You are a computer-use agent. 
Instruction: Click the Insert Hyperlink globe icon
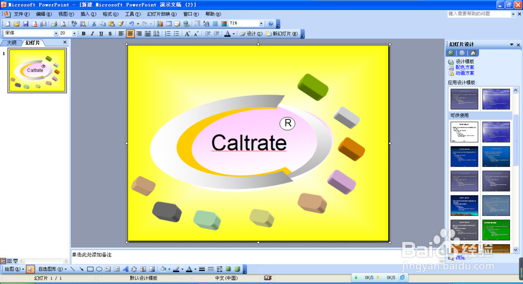pos(187,24)
